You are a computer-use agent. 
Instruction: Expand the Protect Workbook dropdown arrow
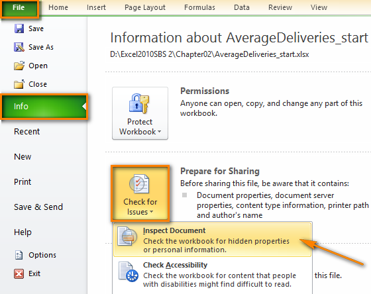pyautogui.click(x=159, y=132)
